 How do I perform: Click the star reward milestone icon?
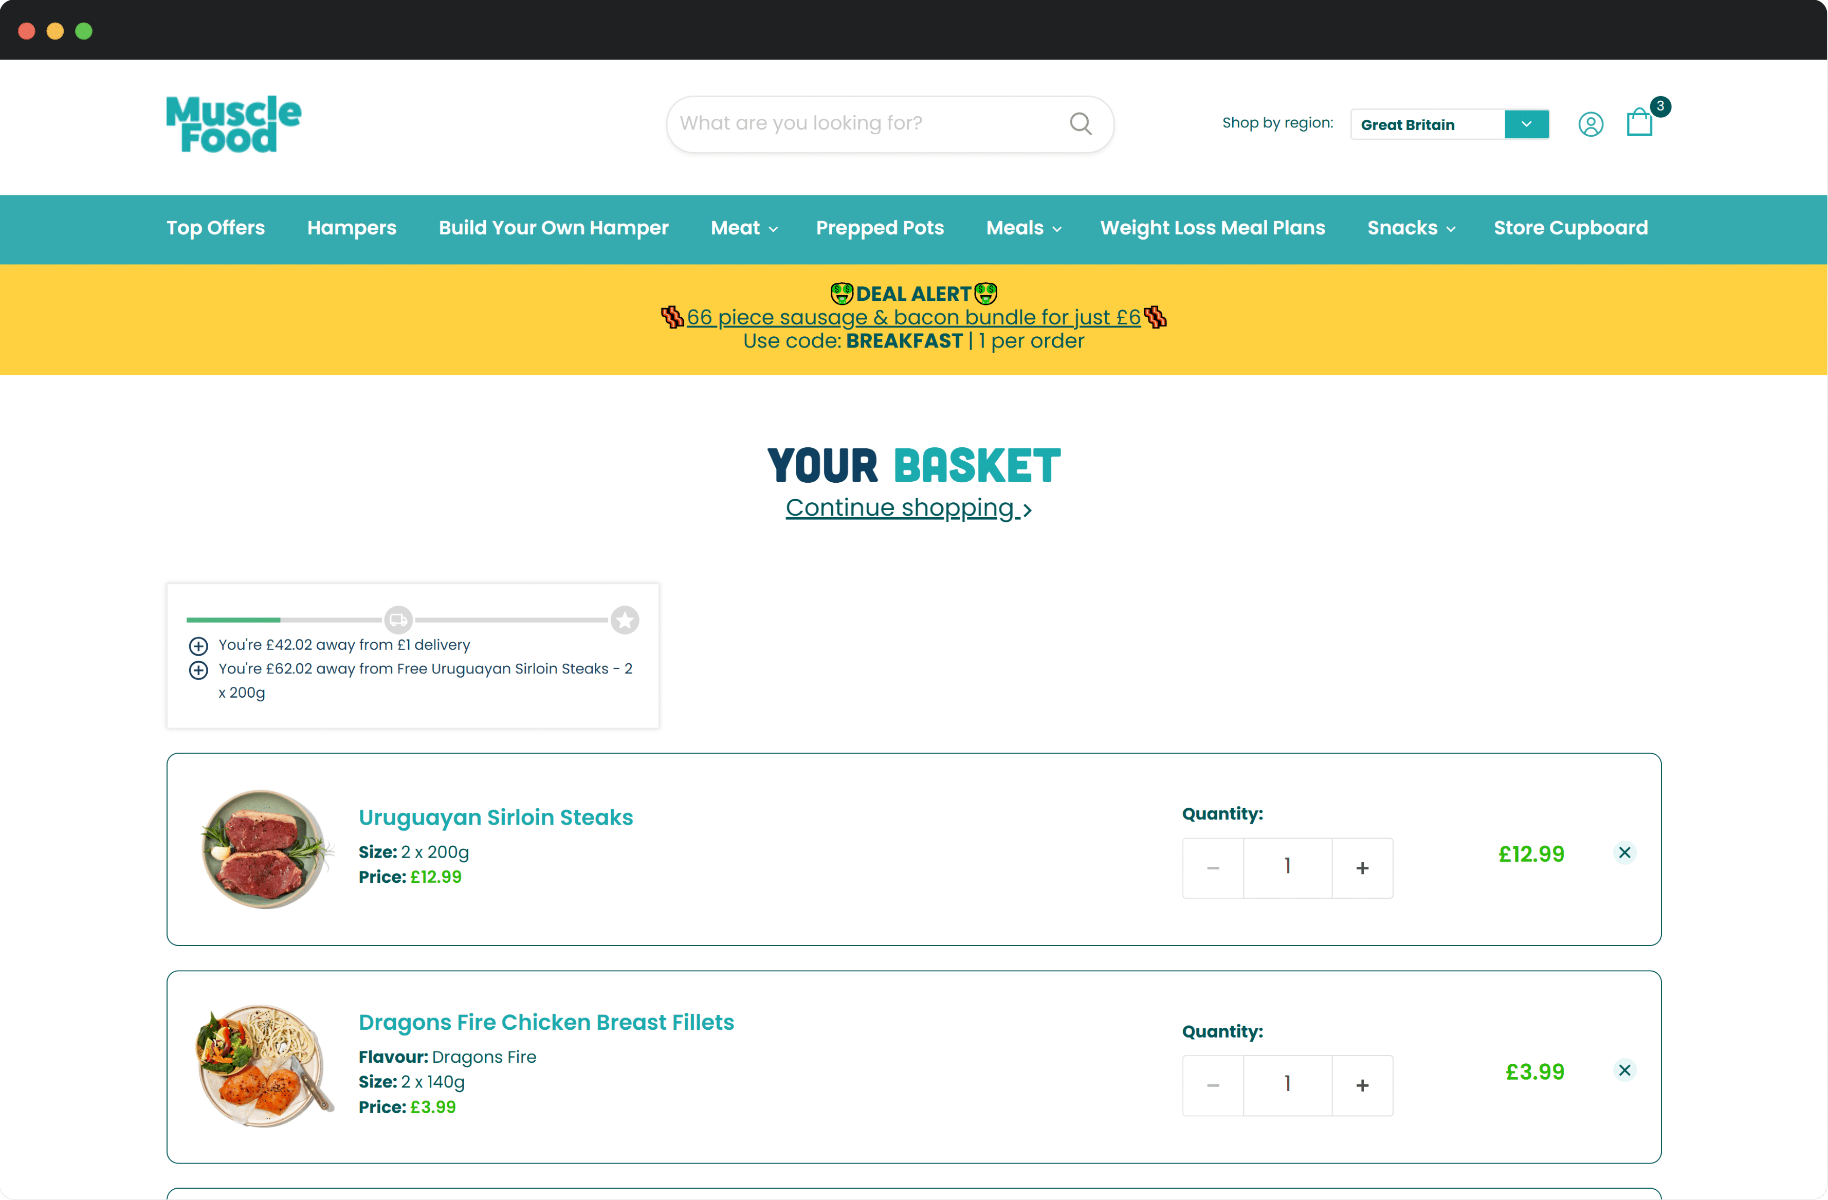(625, 620)
